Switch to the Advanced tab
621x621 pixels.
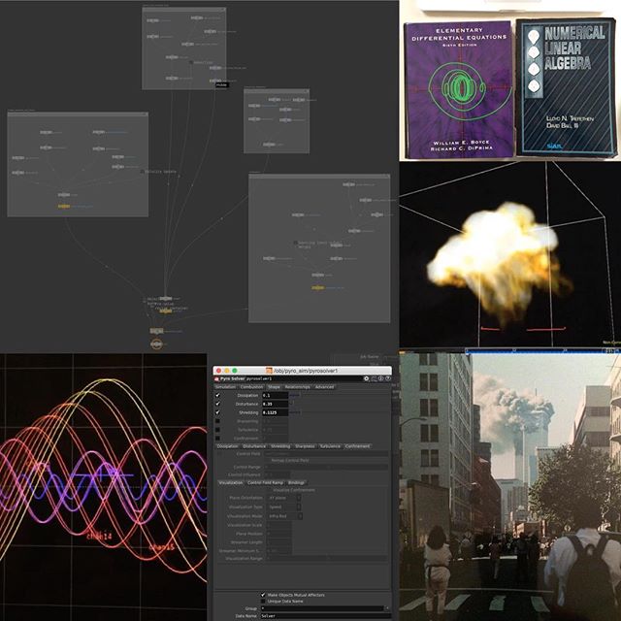point(323,386)
